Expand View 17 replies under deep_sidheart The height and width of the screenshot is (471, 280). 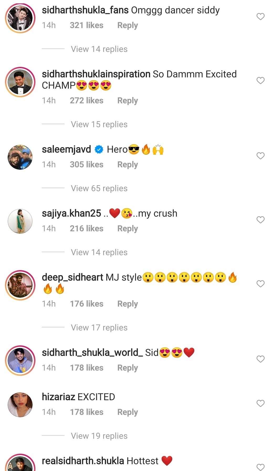pyautogui.click(x=99, y=328)
